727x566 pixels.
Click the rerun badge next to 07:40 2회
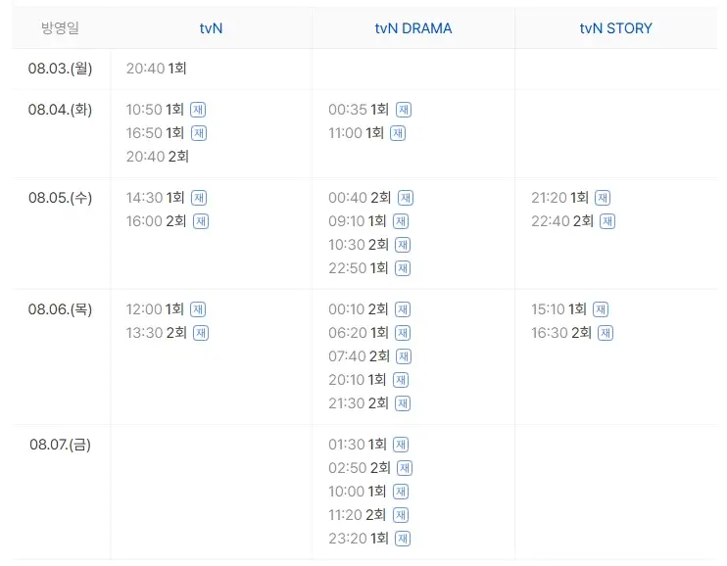click(404, 356)
